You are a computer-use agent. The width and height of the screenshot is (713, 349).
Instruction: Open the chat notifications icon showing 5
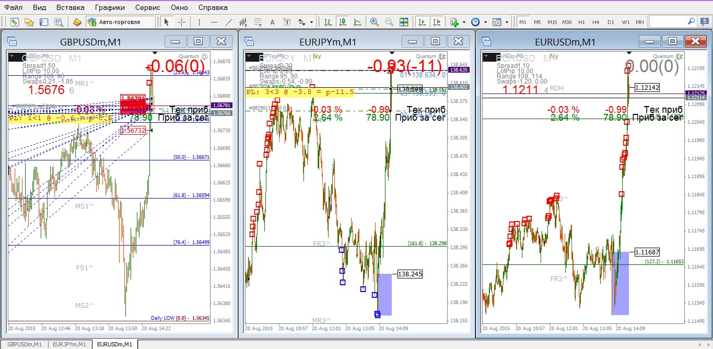click(705, 22)
